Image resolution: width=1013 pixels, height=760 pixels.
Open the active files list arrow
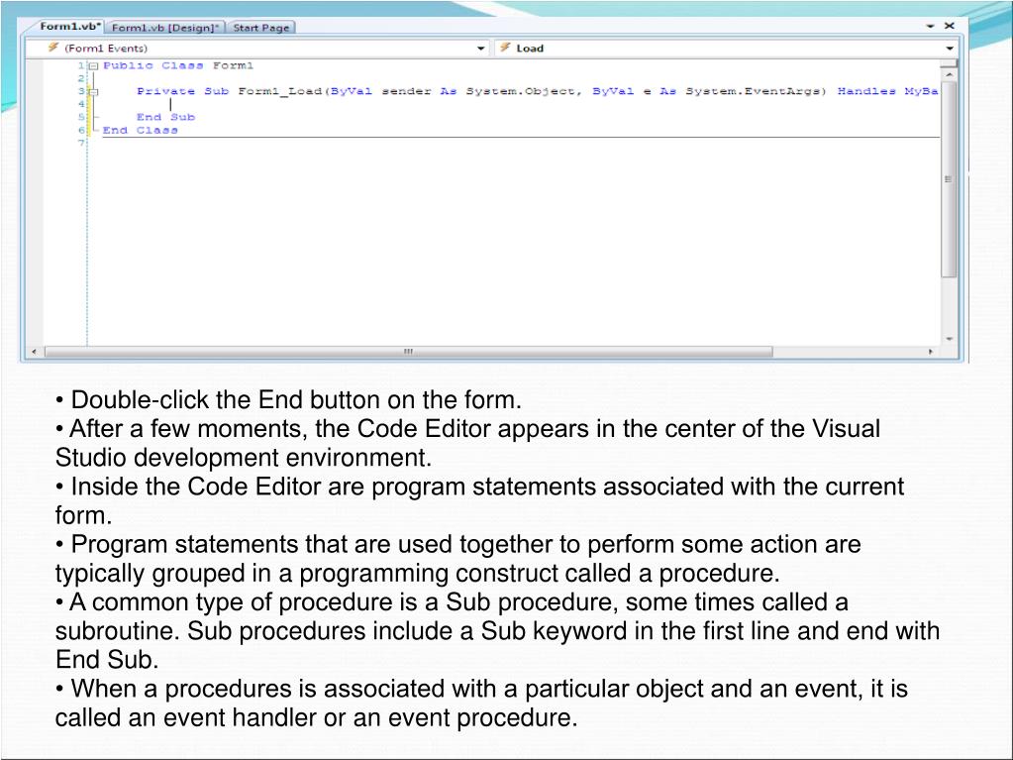click(930, 27)
